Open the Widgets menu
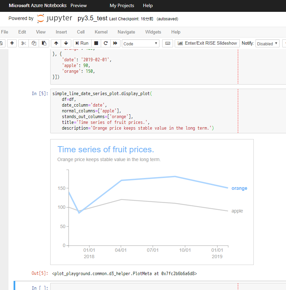 coord(153,32)
